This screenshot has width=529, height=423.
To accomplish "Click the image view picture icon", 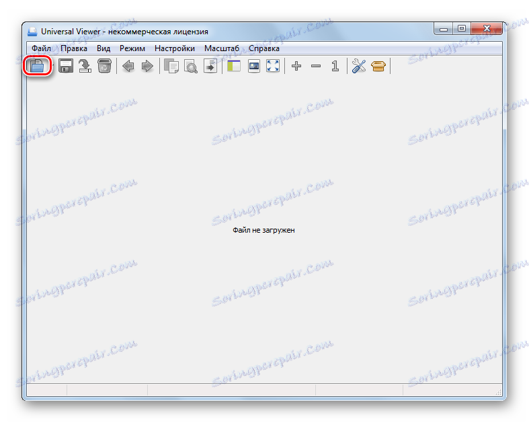I will click(x=253, y=66).
